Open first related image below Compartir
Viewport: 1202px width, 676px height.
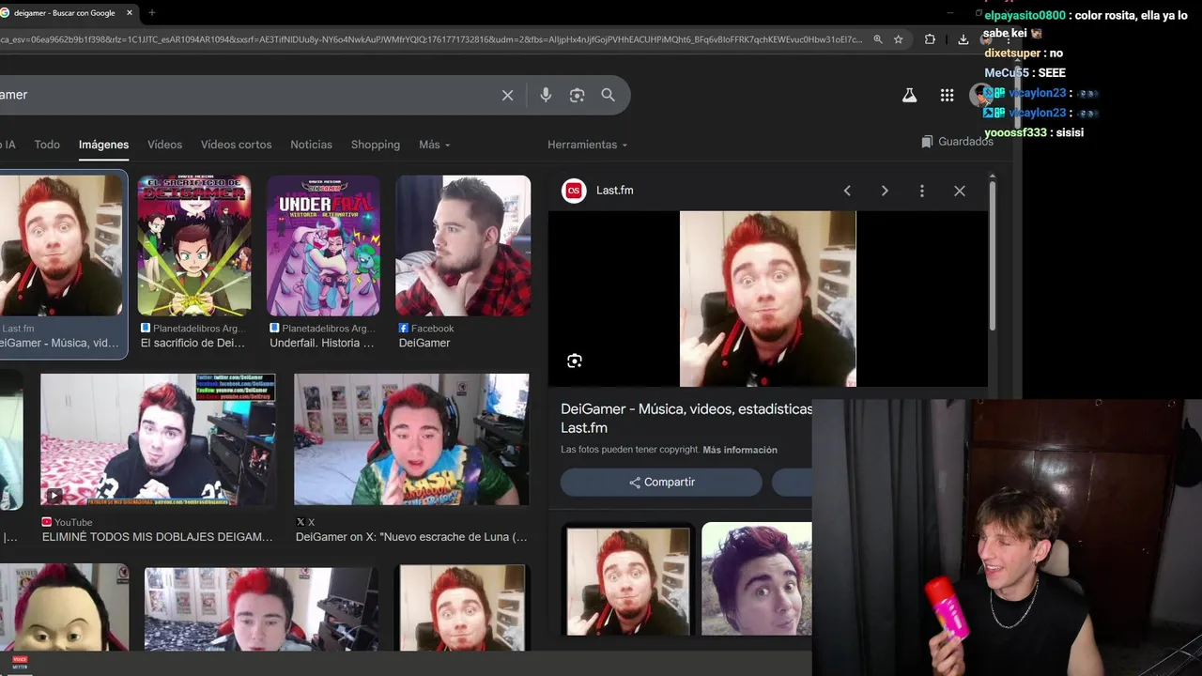(x=626, y=579)
